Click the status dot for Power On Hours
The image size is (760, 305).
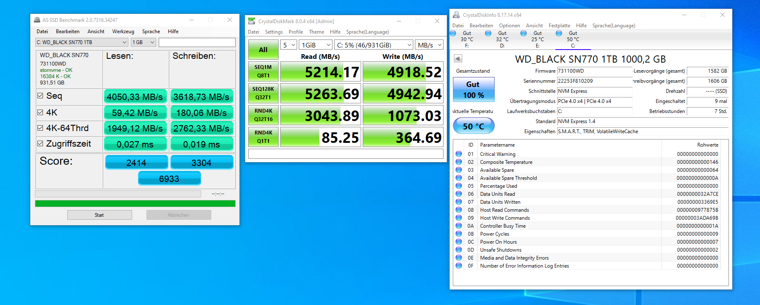pos(459,242)
